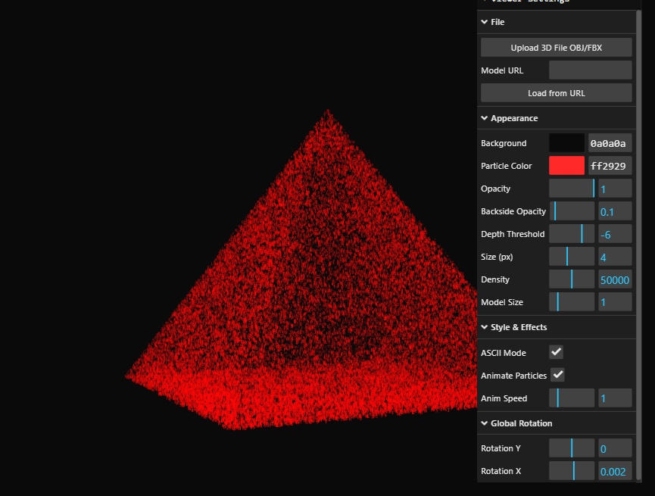Image resolution: width=655 pixels, height=496 pixels.
Task: Open the red Particle Color swatch
Action: click(566, 166)
